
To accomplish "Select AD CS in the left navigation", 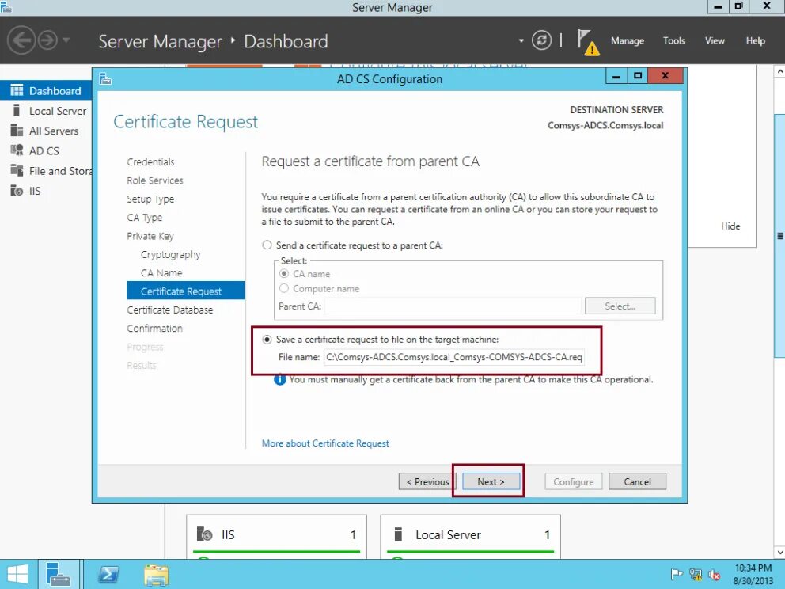I will [x=46, y=150].
